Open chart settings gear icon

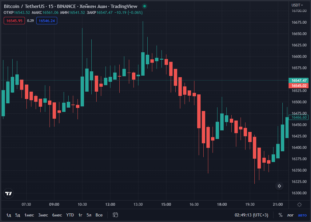coord(300,204)
